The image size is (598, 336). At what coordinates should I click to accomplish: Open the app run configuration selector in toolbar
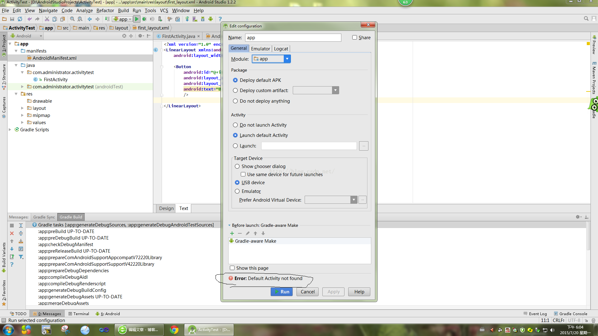coord(122,19)
